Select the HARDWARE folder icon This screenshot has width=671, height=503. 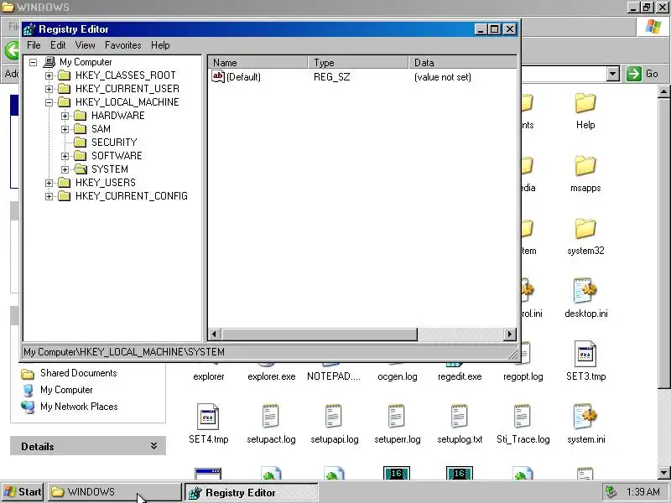click(80, 116)
